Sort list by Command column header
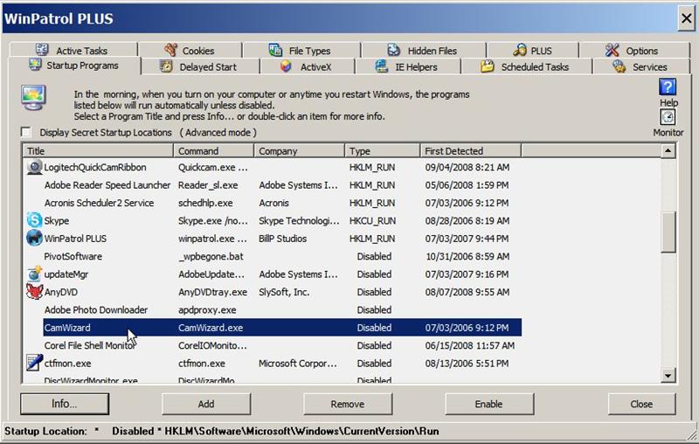 213,151
